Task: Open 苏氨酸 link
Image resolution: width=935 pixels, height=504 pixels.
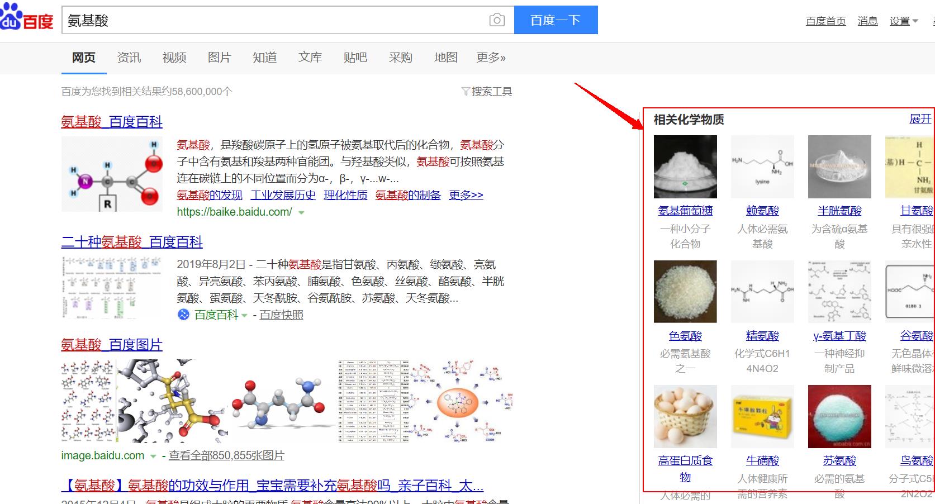Action: [x=839, y=461]
